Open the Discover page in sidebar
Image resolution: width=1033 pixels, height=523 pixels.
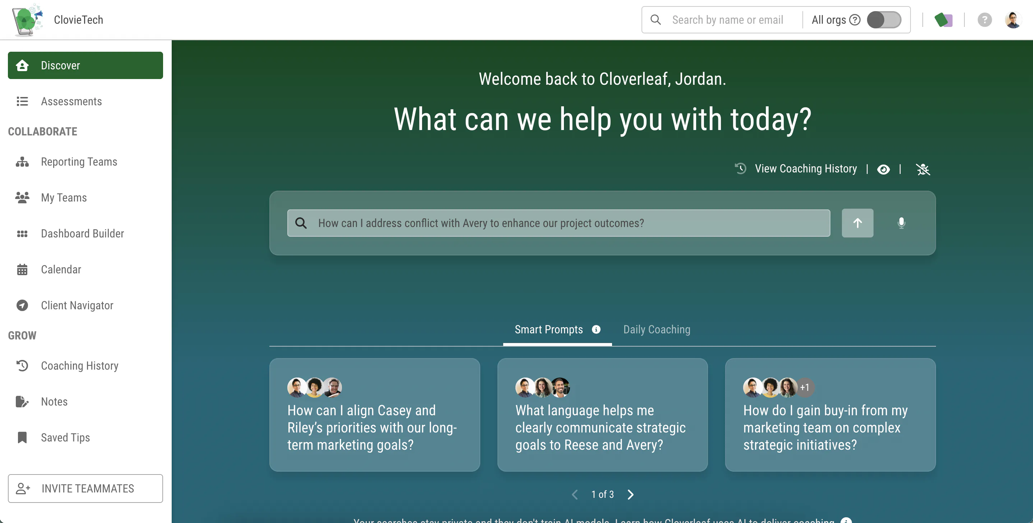point(85,65)
